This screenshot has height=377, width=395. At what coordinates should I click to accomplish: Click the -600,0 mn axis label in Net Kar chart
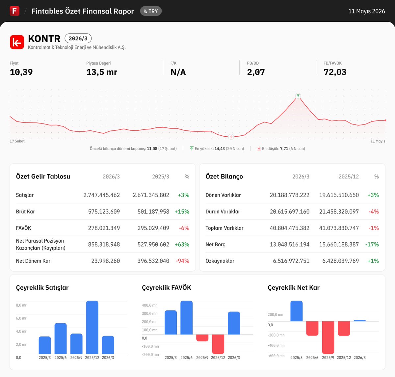[x=276, y=356]
